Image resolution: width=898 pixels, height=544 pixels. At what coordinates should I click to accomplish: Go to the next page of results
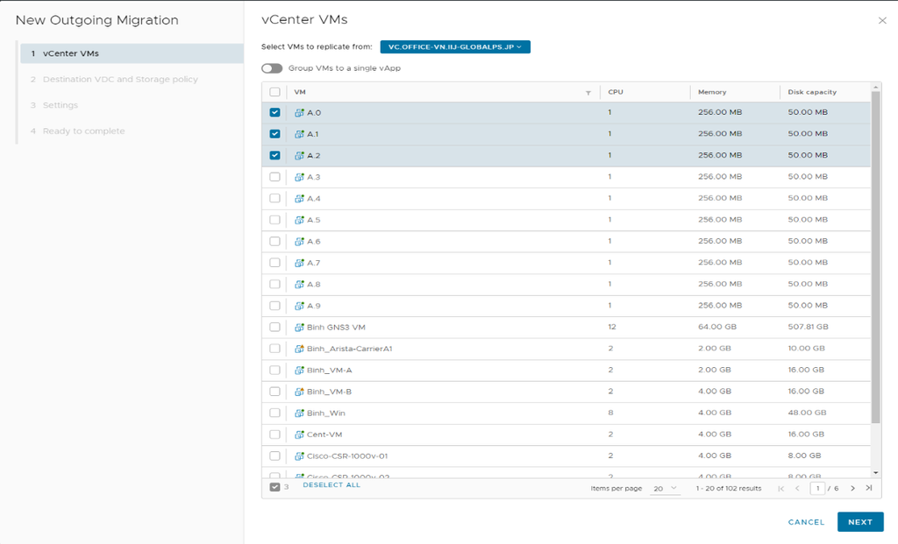pos(852,488)
